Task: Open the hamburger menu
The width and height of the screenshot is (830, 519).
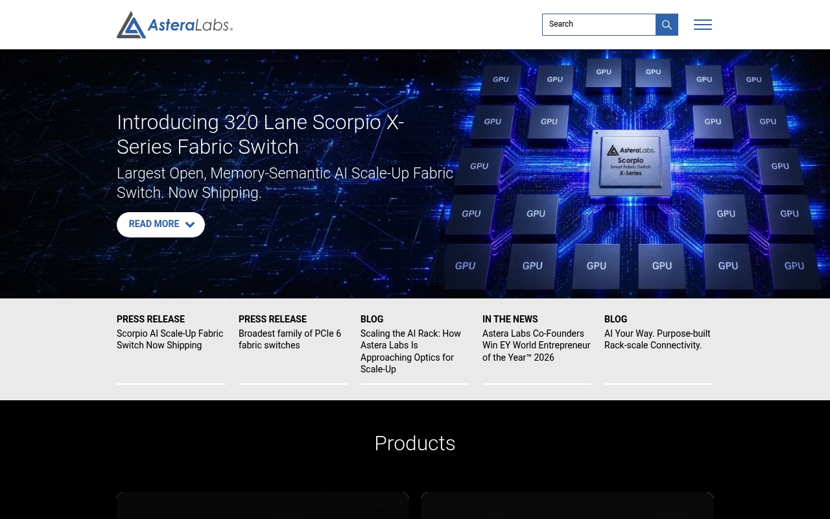Action: click(703, 25)
